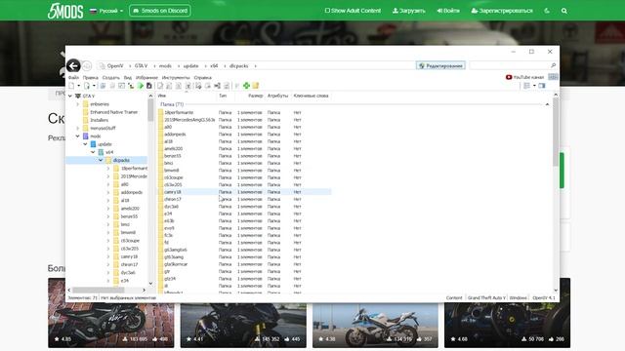Select camry18 folder in tree pane

(x=129, y=256)
